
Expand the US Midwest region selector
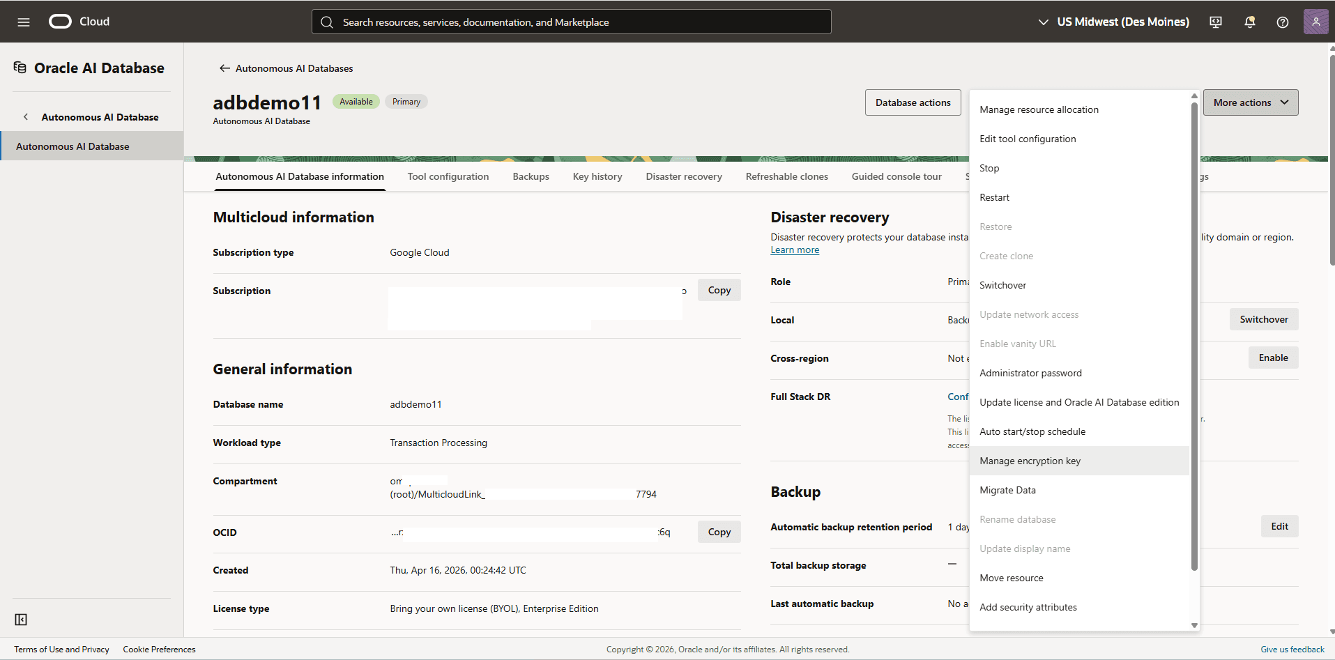click(x=1114, y=22)
